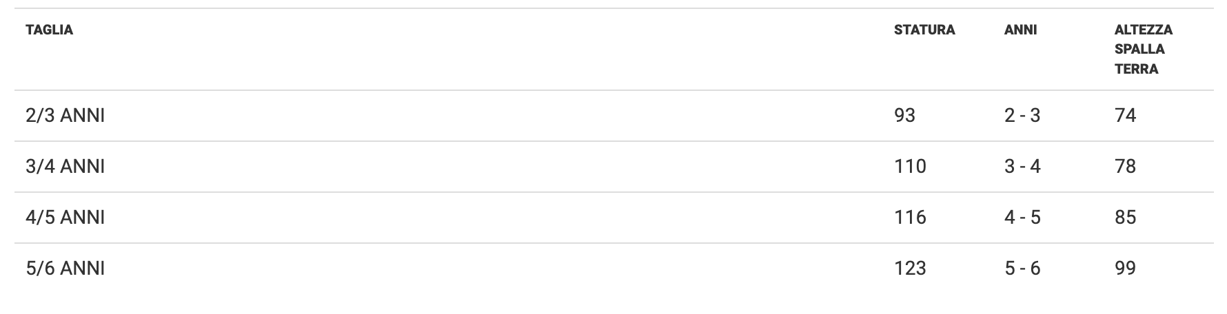The height and width of the screenshot is (314, 1227).
Task: Click the ALTEZZA SPALLA TERRA header
Action: coord(1143,49)
